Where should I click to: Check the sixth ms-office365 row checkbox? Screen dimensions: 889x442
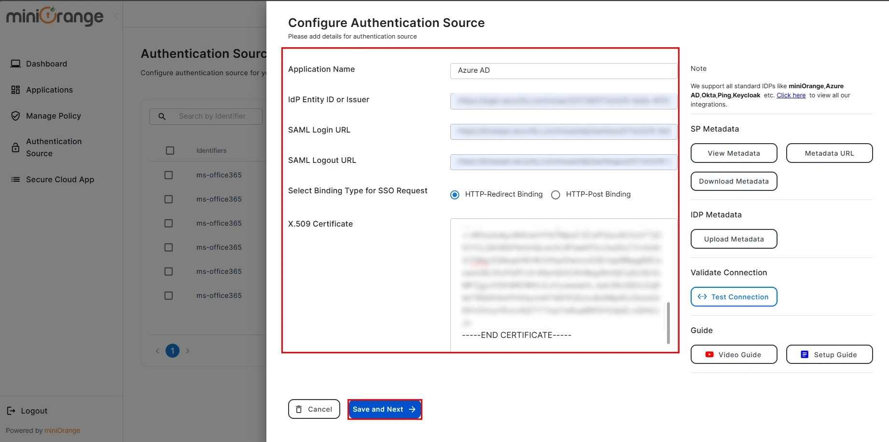pos(168,295)
